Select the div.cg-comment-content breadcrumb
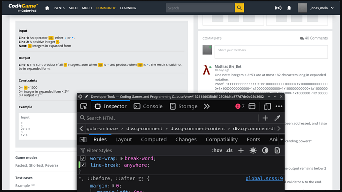This screenshot has width=342, height=192. click(198, 129)
